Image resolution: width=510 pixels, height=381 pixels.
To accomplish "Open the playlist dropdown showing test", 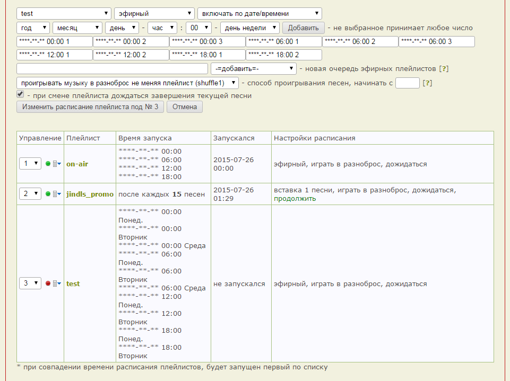I will [64, 14].
